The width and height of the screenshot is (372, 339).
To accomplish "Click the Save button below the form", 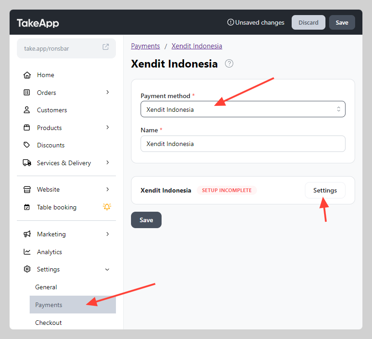I will coord(146,220).
